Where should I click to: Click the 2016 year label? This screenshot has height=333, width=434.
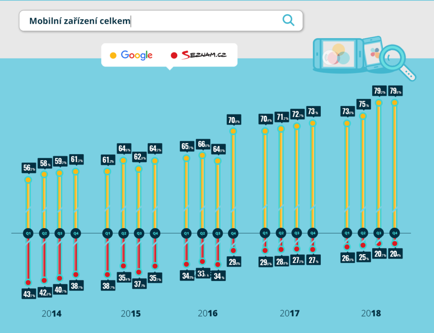(208, 314)
